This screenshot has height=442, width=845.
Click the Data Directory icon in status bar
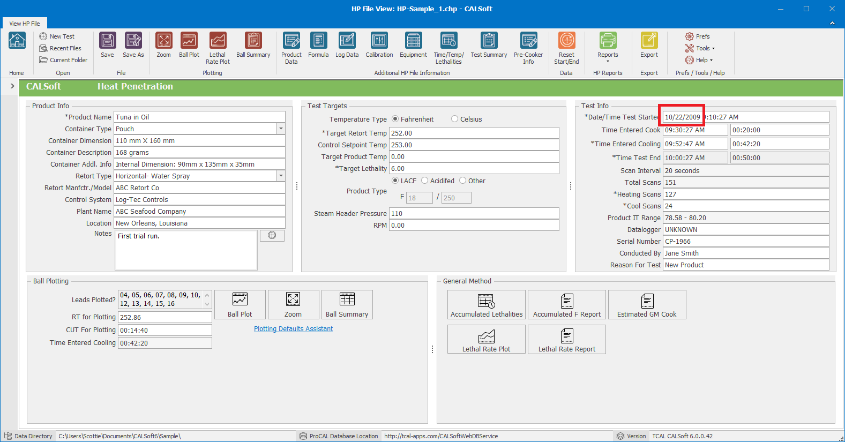(8, 436)
